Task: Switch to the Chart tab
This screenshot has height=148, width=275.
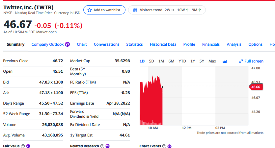Action: (x=82, y=44)
